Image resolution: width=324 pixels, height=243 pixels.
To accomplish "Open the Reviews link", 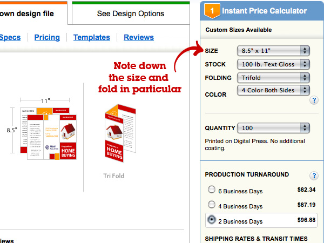I will point(139,37).
